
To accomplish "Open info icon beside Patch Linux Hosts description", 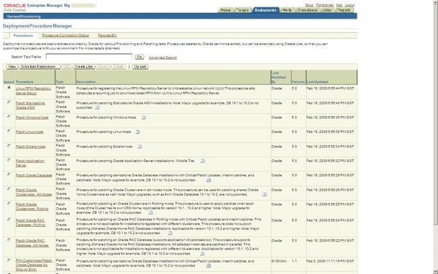I will coord(137,132).
